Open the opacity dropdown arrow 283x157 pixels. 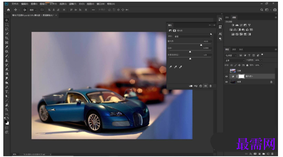[262, 60]
